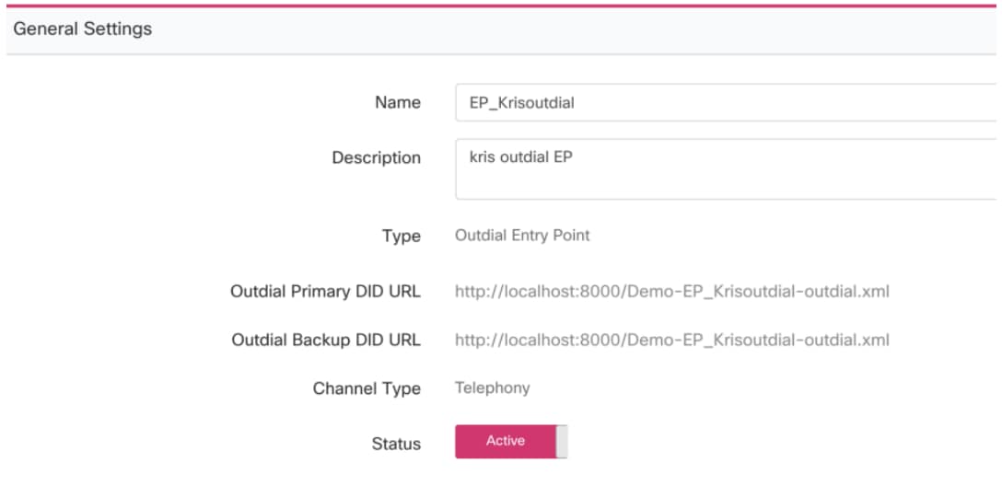
Task: Click the Type field label
Action: (x=402, y=237)
